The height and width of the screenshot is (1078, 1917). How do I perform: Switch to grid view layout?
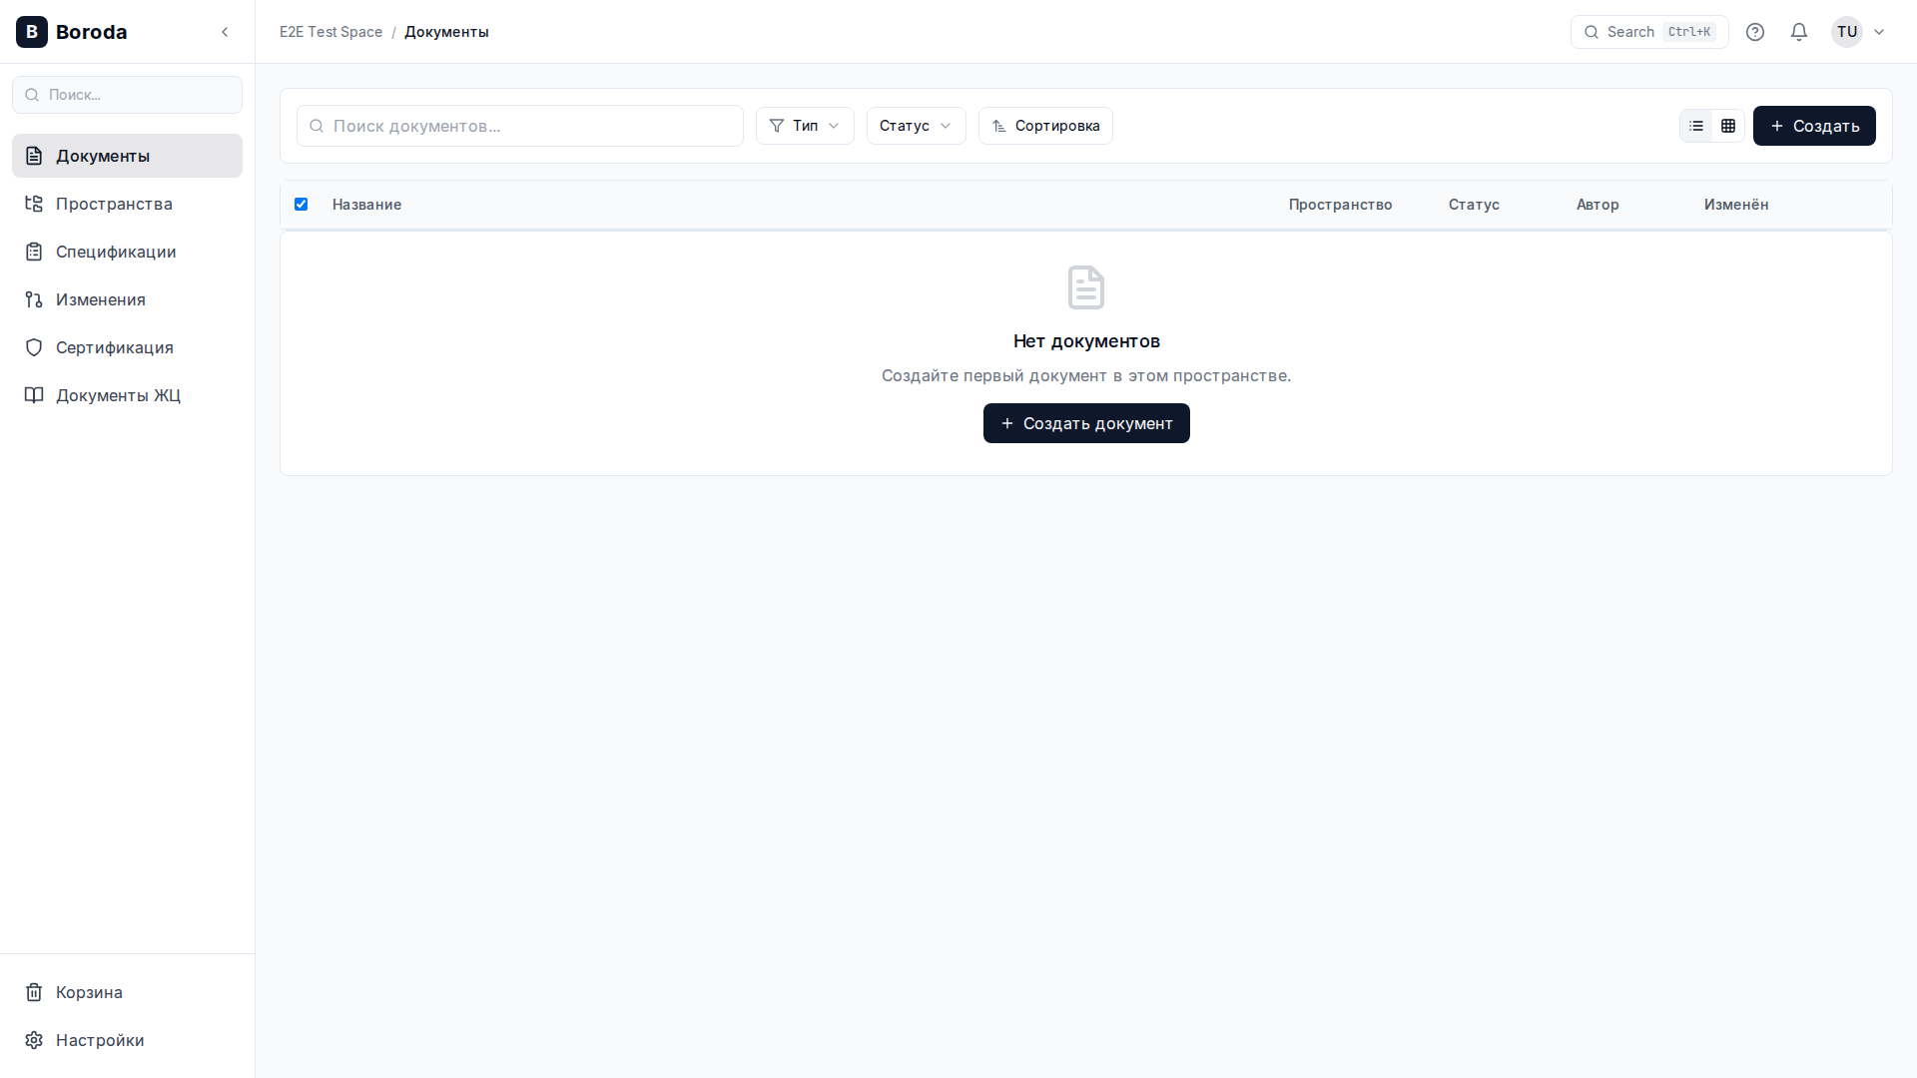(1728, 126)
